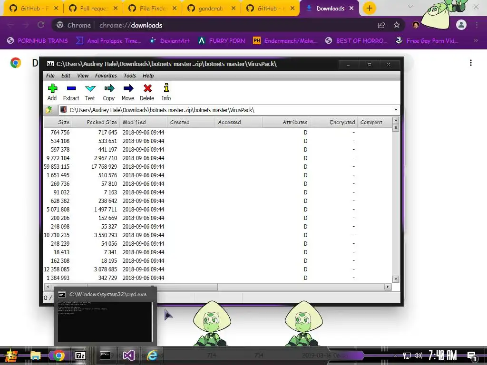Click the horizontal scrollbar thumb

click(152, 287)
